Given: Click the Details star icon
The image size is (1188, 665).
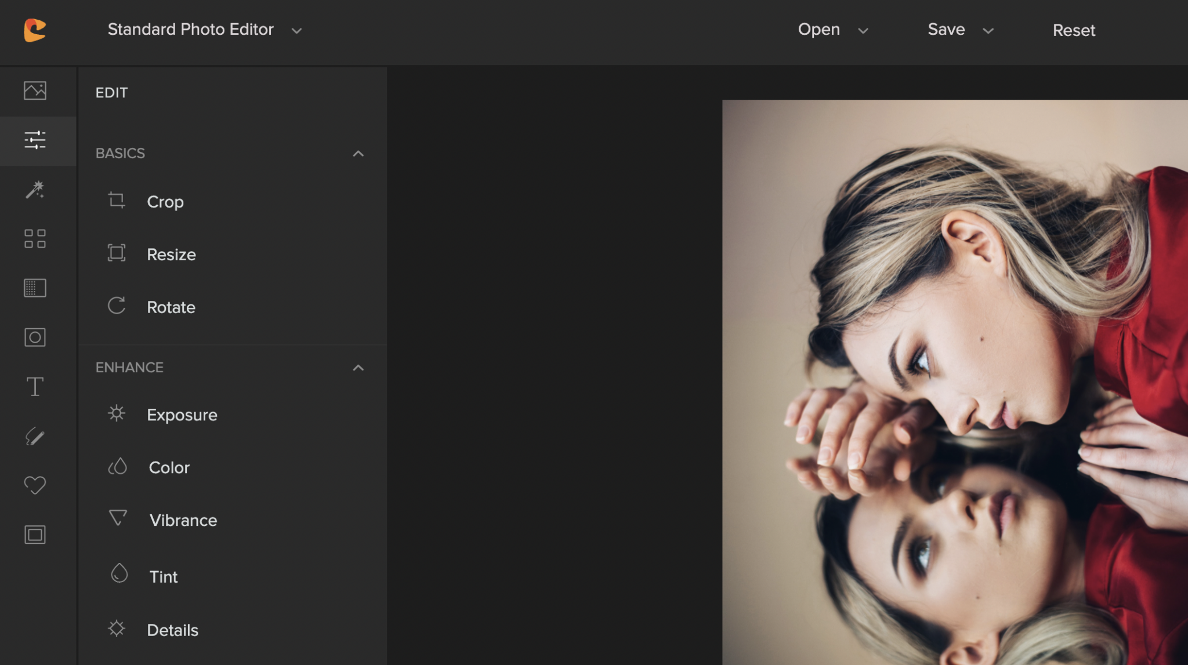Looking at the screenshot, I should 117,628.
